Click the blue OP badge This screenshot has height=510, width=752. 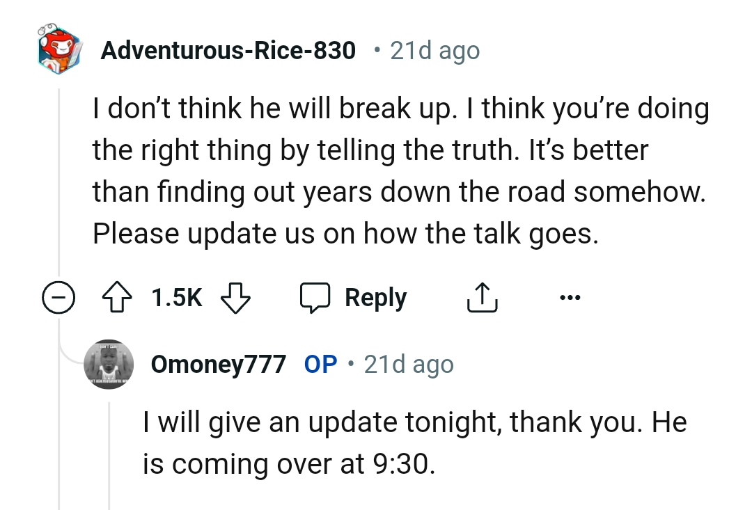[x=320, y=364]
